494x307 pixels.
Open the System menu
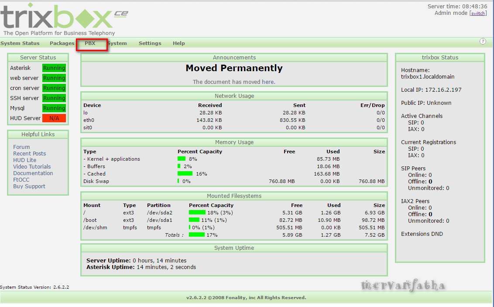pyautogui.click(x=117, y=43)
